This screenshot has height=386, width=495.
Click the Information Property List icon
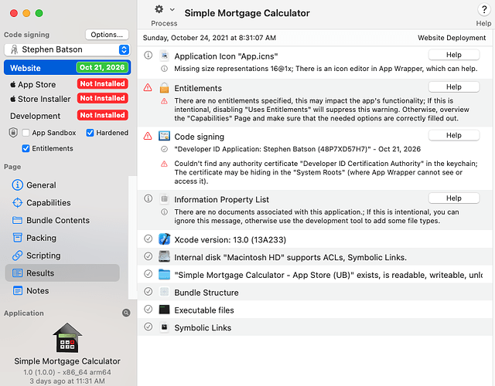164,199
